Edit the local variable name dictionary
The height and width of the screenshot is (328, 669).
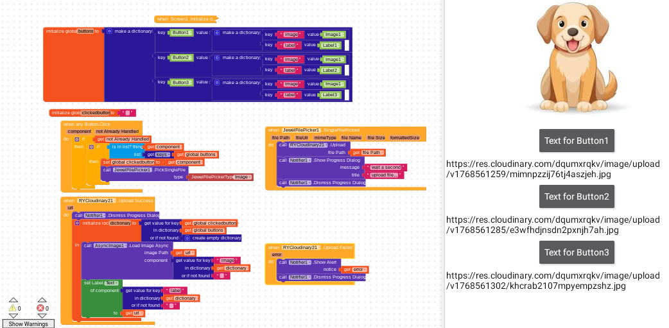point(120,223)
